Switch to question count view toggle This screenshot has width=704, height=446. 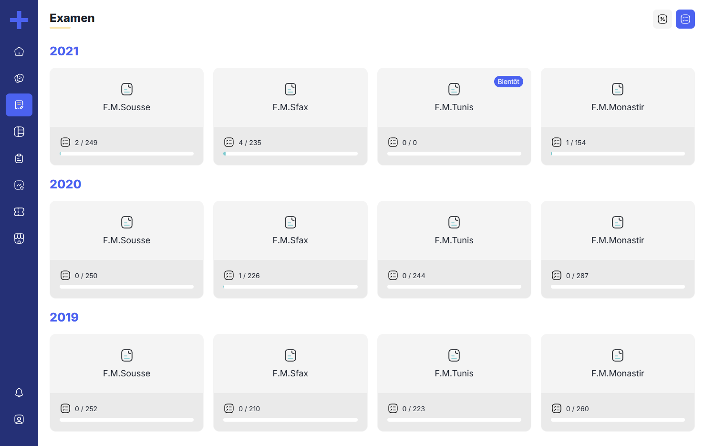[685, 19]
